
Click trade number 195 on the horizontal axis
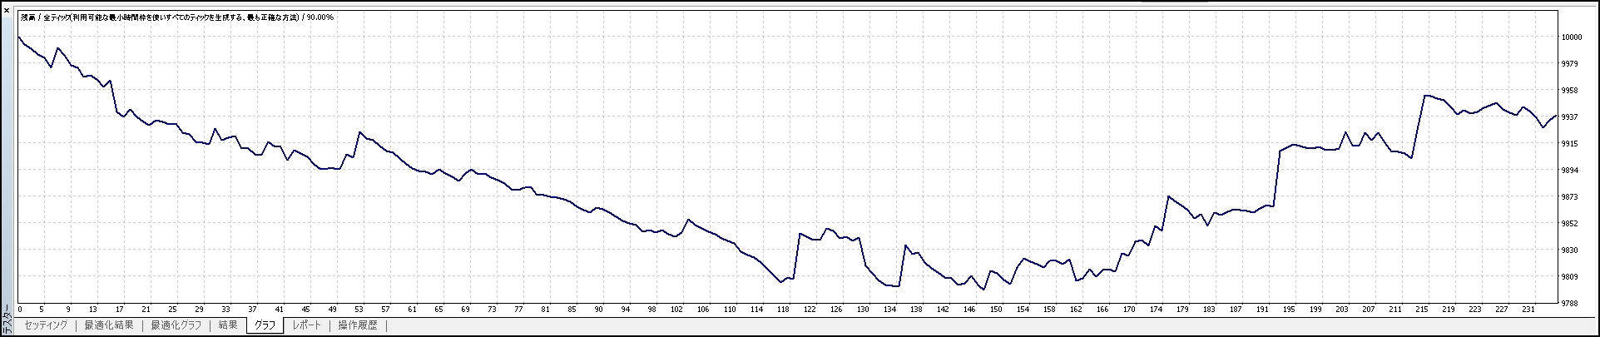(x=1289, y=309)
